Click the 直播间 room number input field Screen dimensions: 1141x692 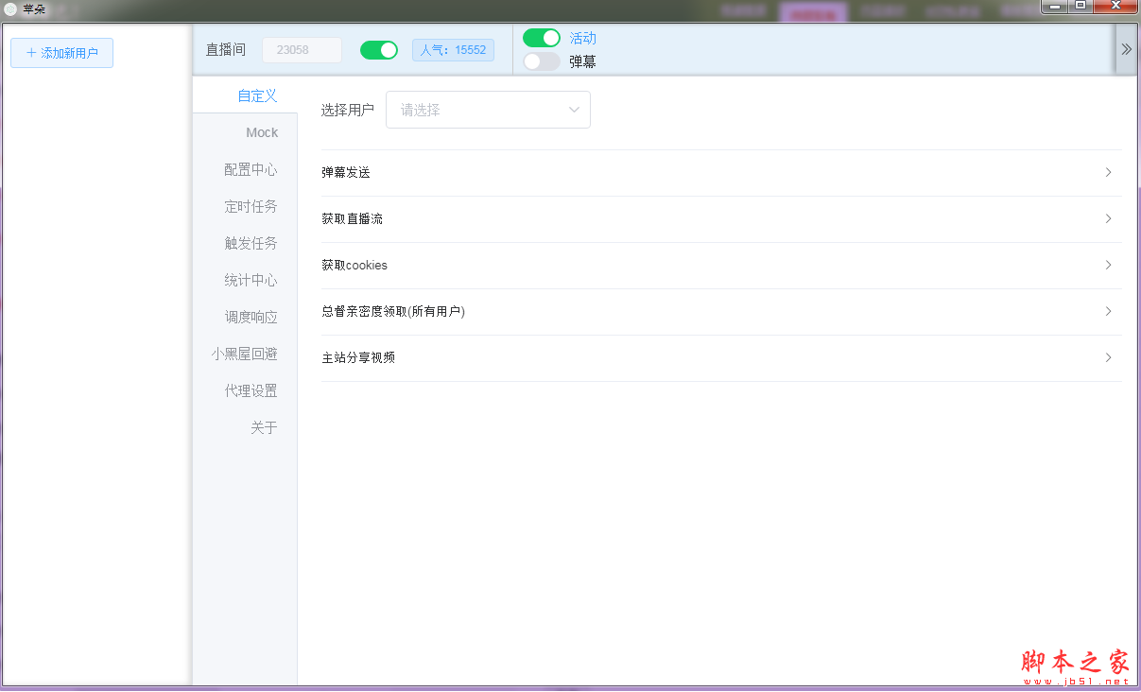[302, 50]
